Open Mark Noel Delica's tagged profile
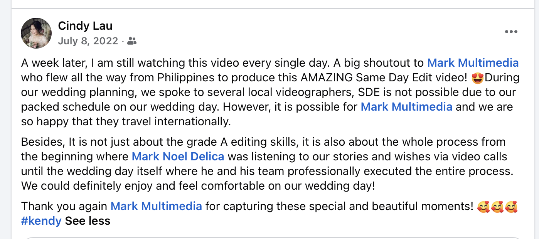The height and width of the screenshot is (239, 539). coord(178,157)
